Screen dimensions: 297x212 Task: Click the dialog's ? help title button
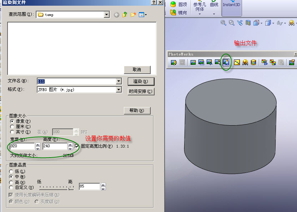point(154,2)
